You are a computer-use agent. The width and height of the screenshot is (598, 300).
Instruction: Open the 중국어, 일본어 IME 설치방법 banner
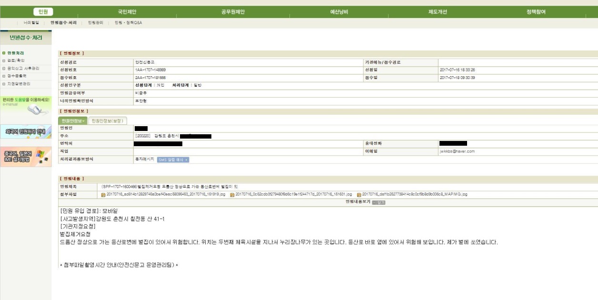click(x=26, y=157)
